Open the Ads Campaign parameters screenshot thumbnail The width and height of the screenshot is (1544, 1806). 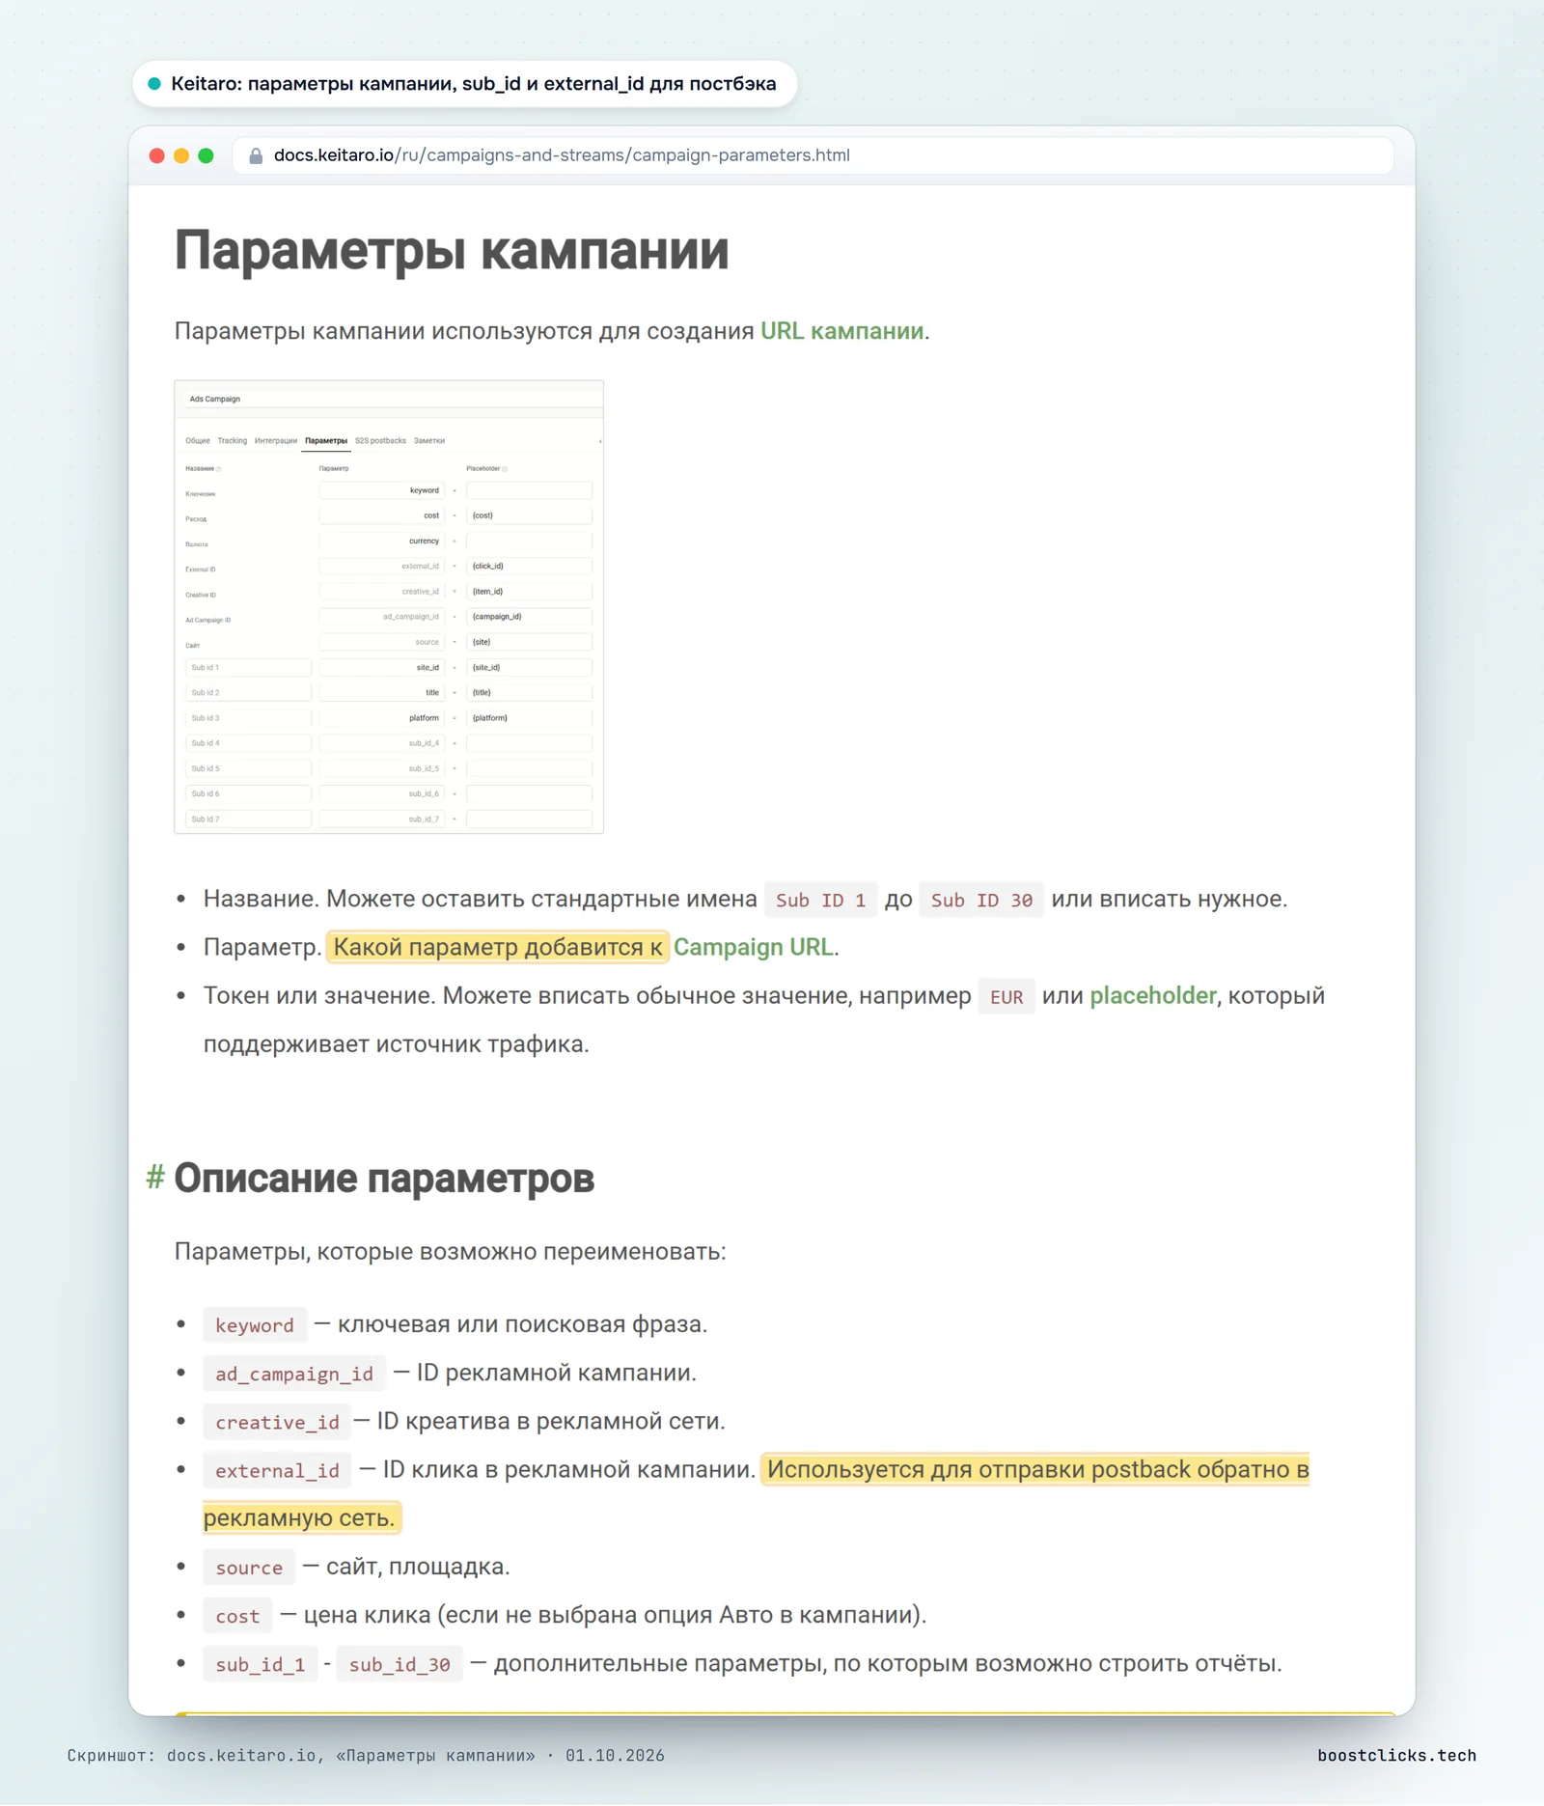[x=389, y=606]
